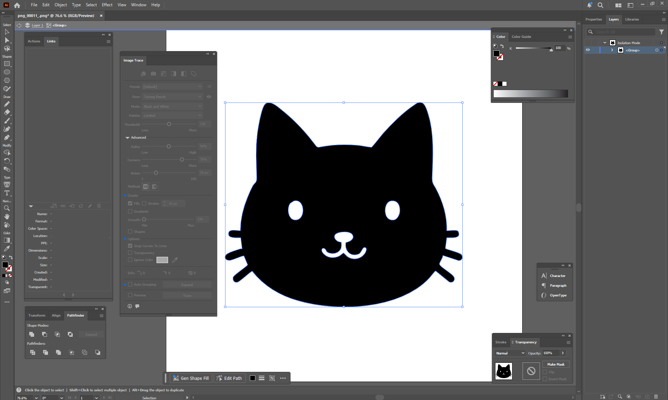Click the Unite shape mode icon
This screenshot has height=400, width=668.
[x=32, y=334]
